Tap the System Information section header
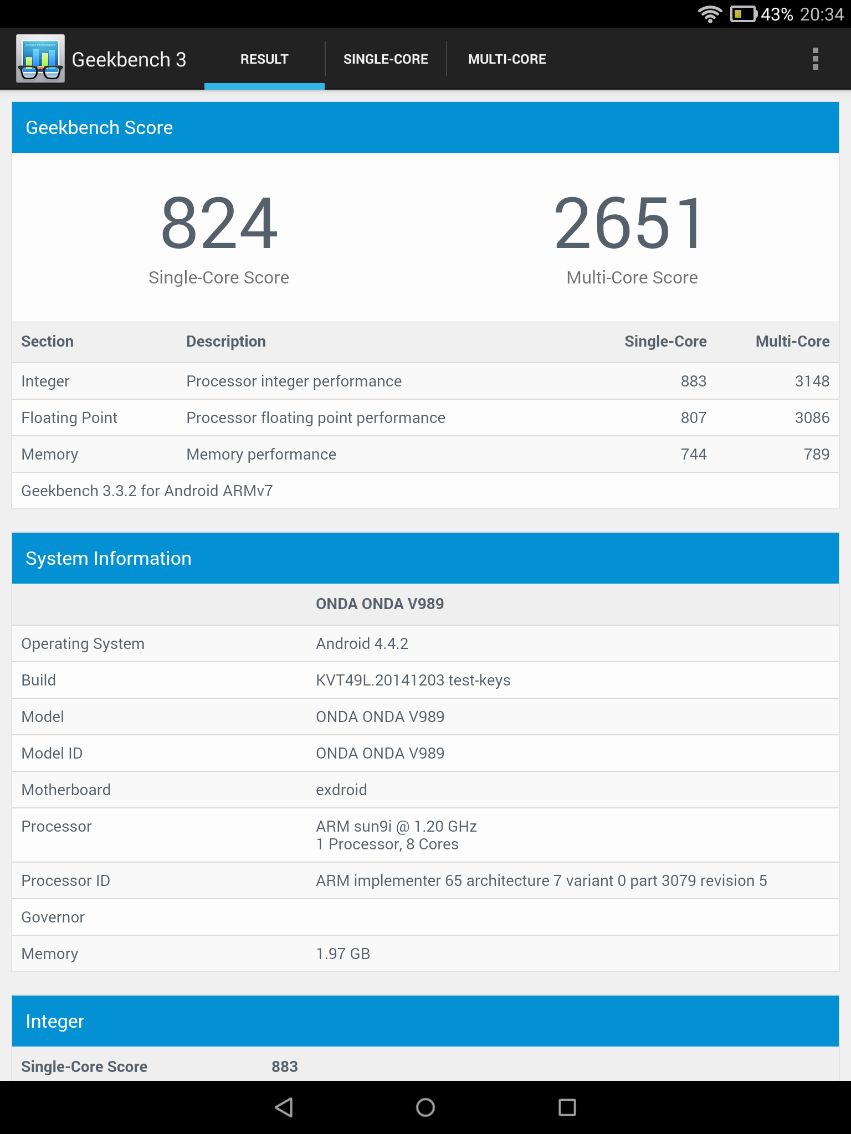Viewport: 851px width, 1134px height. pyautogui.click(x=425, y=558)
